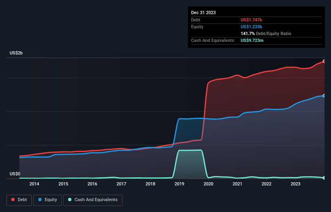
Task: Click the Debt label in tooltip
Action: [196, 20]
